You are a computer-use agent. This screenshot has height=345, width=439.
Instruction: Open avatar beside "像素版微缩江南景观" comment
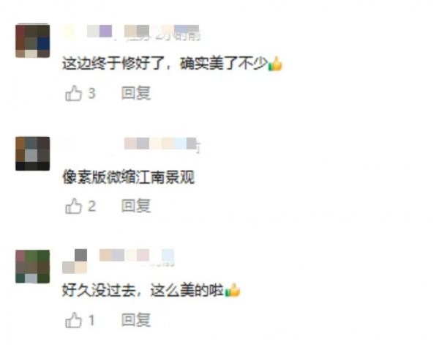coord(32,154)
